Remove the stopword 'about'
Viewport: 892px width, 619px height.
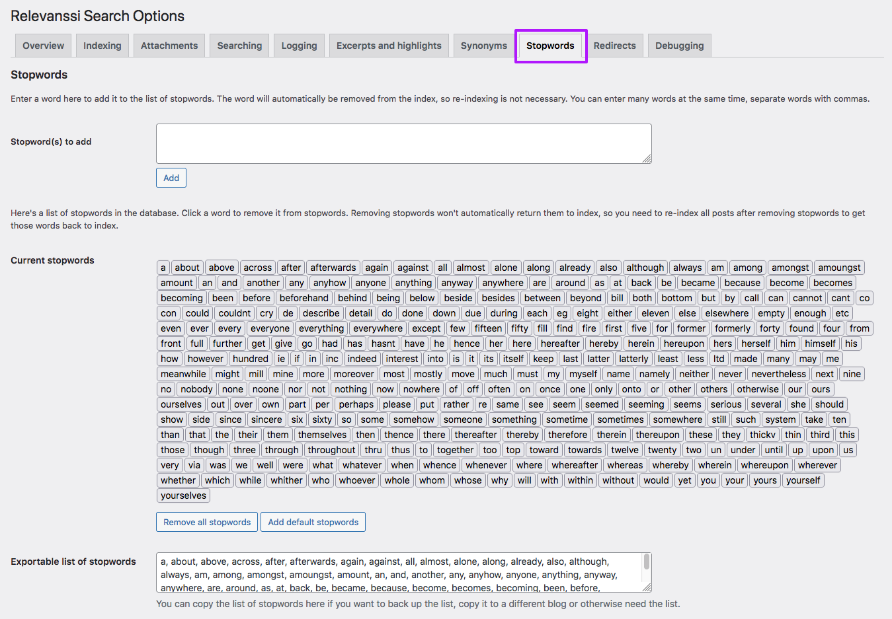[x=187, y=268]
